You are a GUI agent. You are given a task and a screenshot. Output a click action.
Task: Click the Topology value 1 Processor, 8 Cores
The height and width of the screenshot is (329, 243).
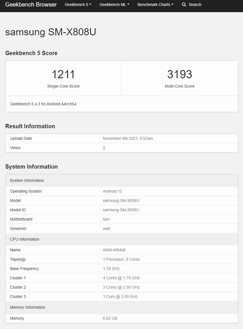tap(121, 260)
